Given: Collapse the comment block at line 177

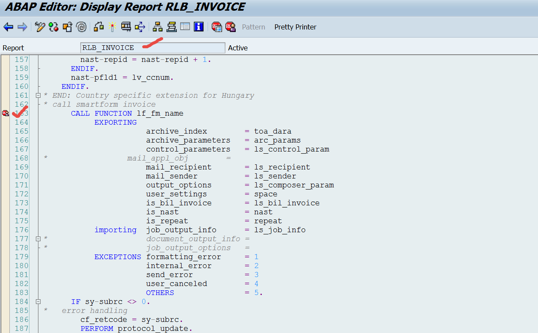Looking at the screenshot, I should click(38, 239).
